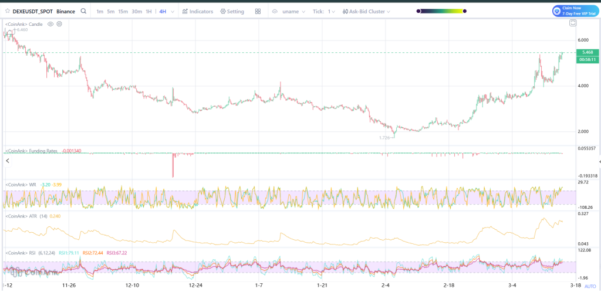Toggle Candle series visibility eye icon

[50, 23]
